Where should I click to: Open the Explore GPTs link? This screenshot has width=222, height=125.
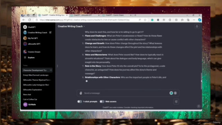click(x=31, y=57)
